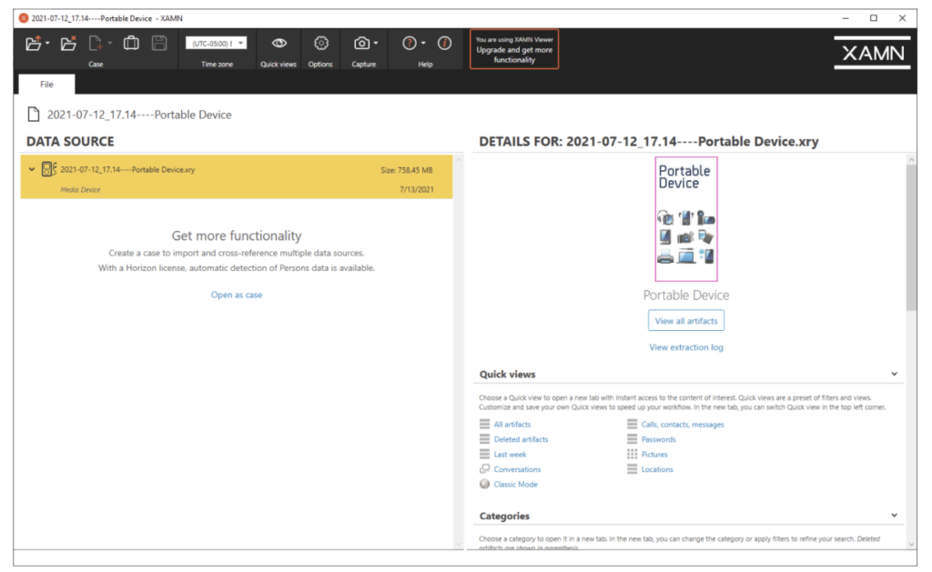Minimize the XAMN window
This screenshot has width=932, height=572.
tap(846, 18)
